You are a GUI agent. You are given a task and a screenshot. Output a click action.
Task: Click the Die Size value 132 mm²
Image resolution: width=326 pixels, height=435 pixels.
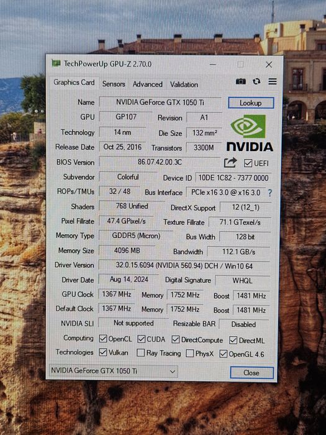click(x=204, y=133)
